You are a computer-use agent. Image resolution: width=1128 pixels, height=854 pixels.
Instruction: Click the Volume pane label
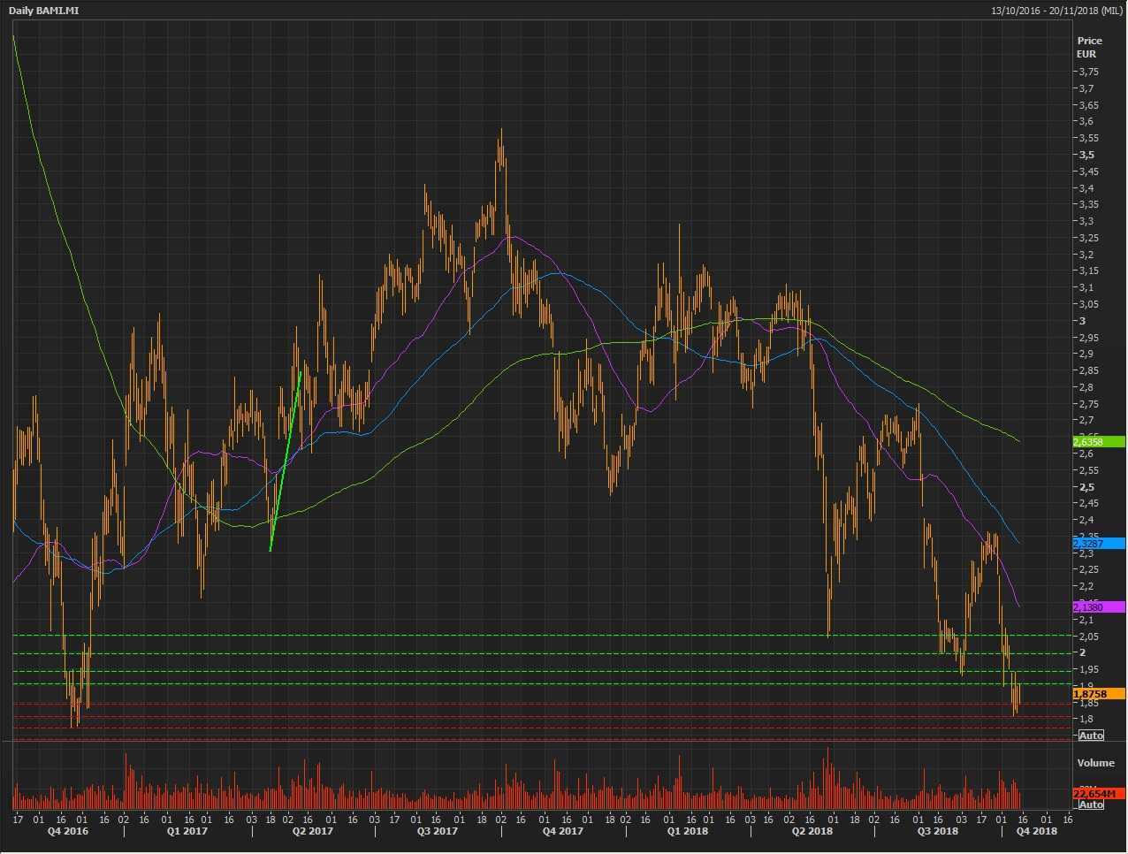[1095, 762]
